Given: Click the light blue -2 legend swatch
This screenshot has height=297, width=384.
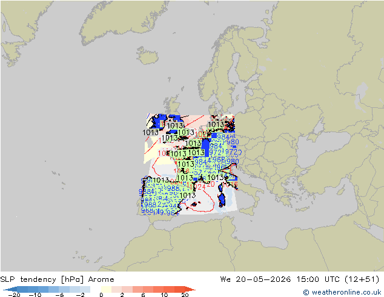Looking at the screenshot, I should click(85, 289).
